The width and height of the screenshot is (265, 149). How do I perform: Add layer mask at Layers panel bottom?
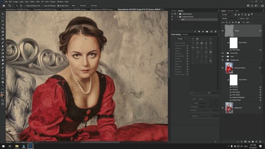pyautogui.click(x=245, y=142)
